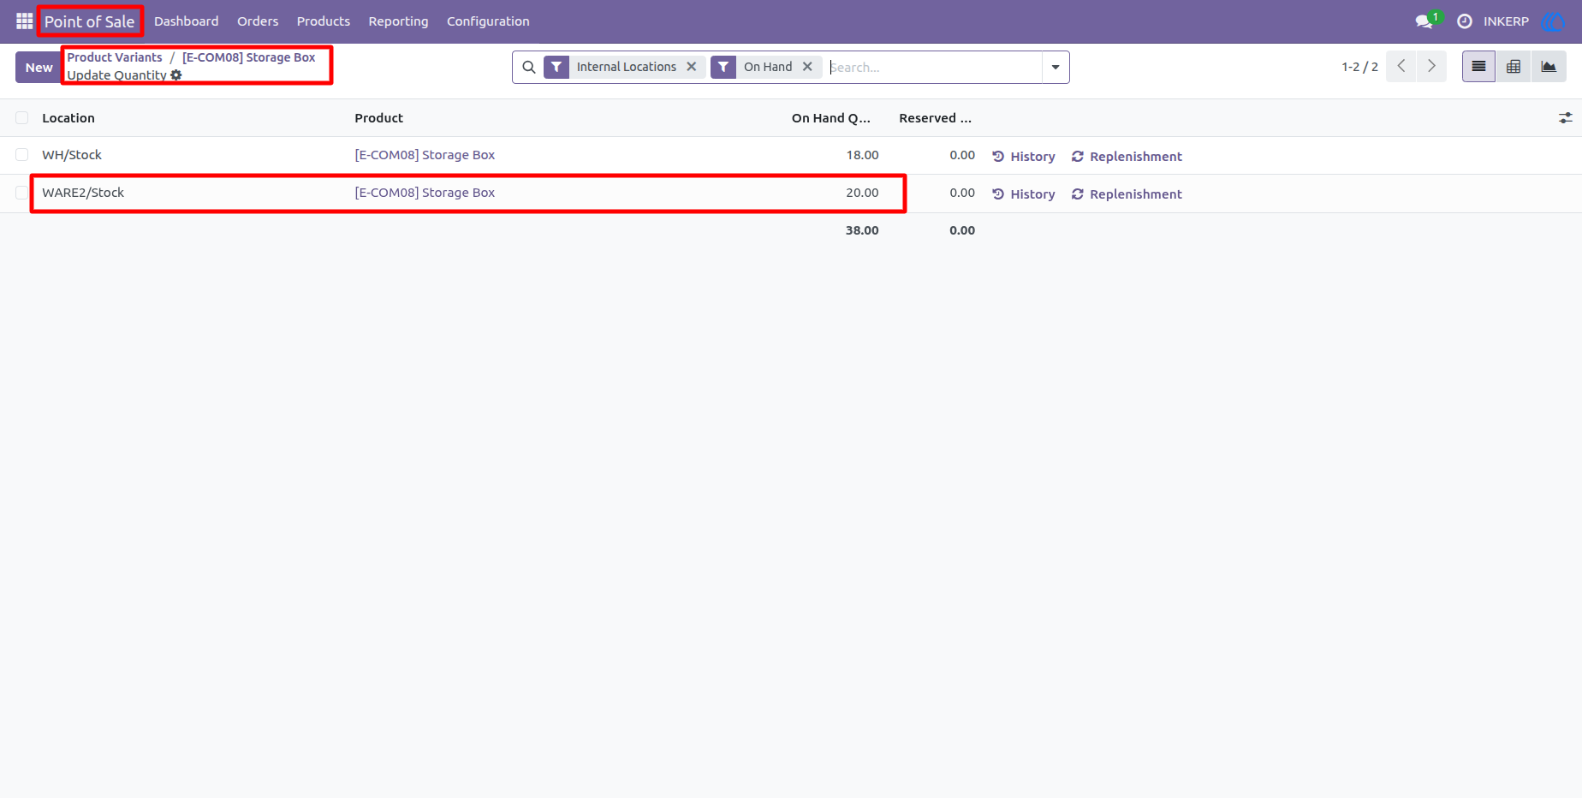Click the gear icon beside Update Quantity

tap(176, 75)
